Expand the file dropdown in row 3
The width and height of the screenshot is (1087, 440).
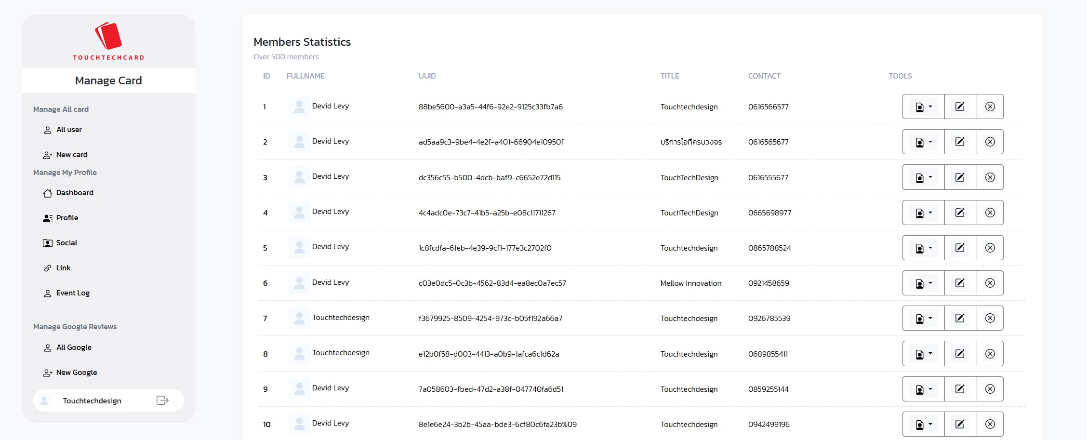pos(923,177)
